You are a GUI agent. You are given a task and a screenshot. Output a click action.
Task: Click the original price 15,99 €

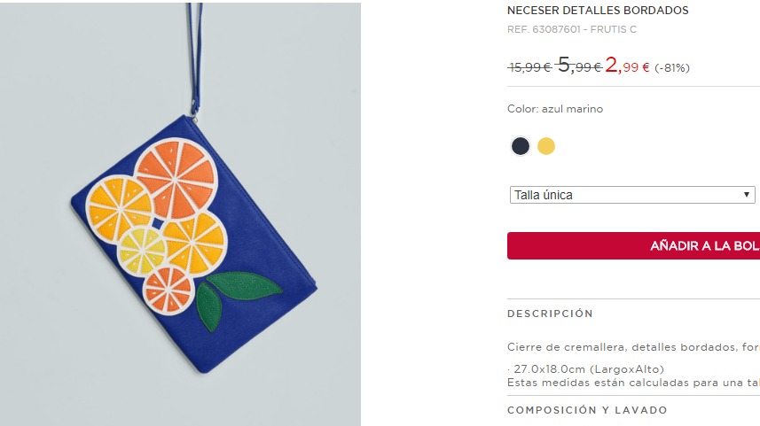(x=529, y=67)
